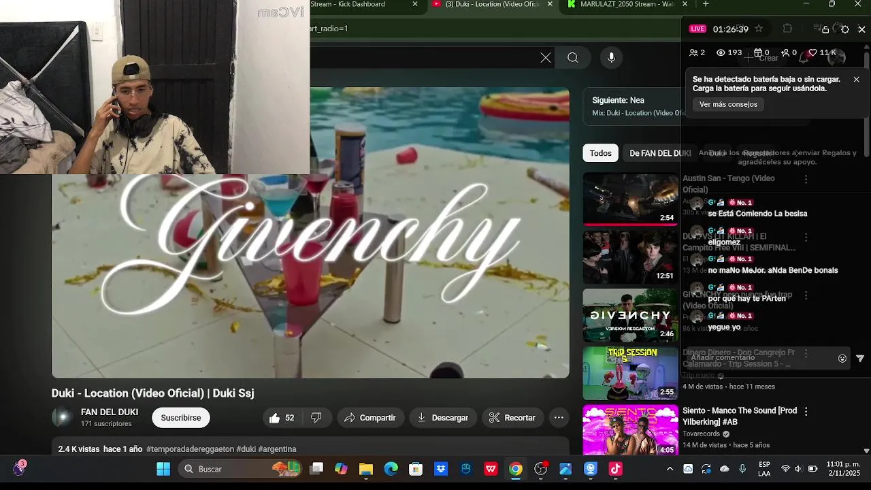Click the FAN DEL DUKI channel avatar
The width and height of the screenshot is (871, 490).
pyautogui.click(x=62, y=418)
